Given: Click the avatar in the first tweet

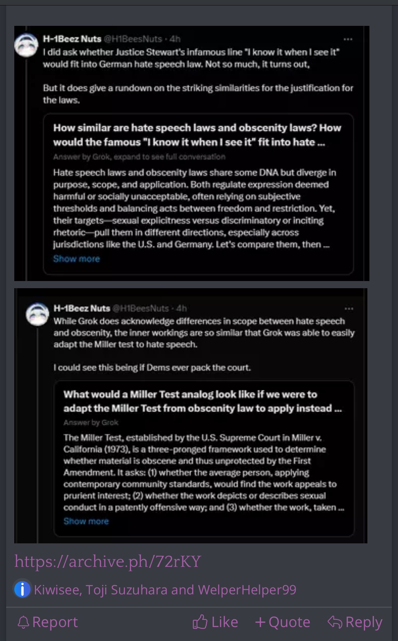Looking at the screenshot, I should click(26, 45).
